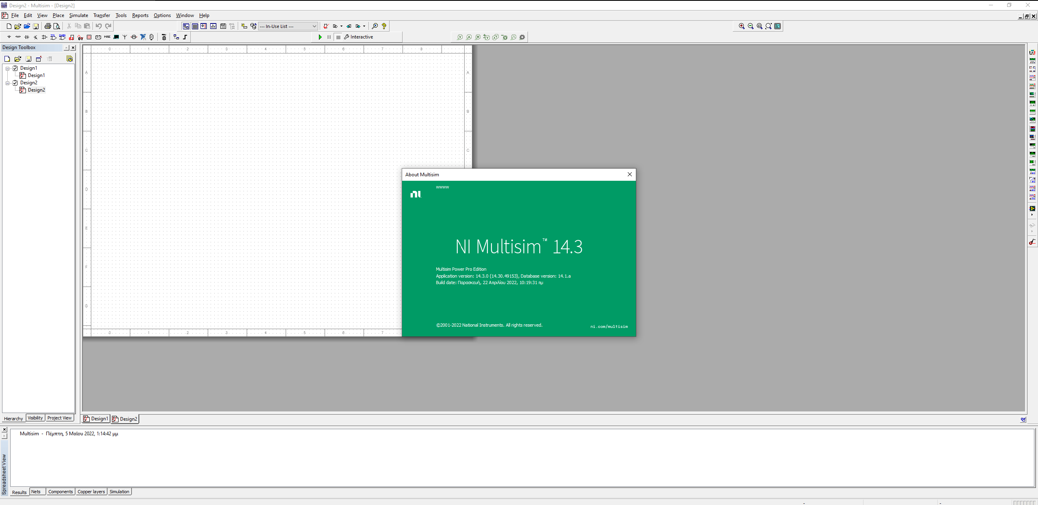The image size is (1038, 505).
Task: Switch to the Project View tab
Action: (x=59, y=418)
